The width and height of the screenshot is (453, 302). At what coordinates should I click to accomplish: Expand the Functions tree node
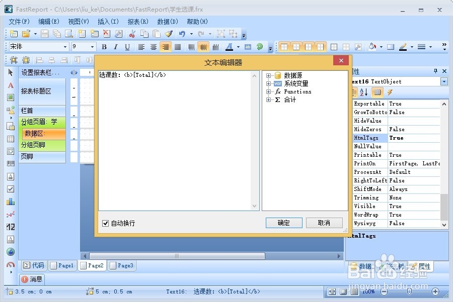pos(269,91)
